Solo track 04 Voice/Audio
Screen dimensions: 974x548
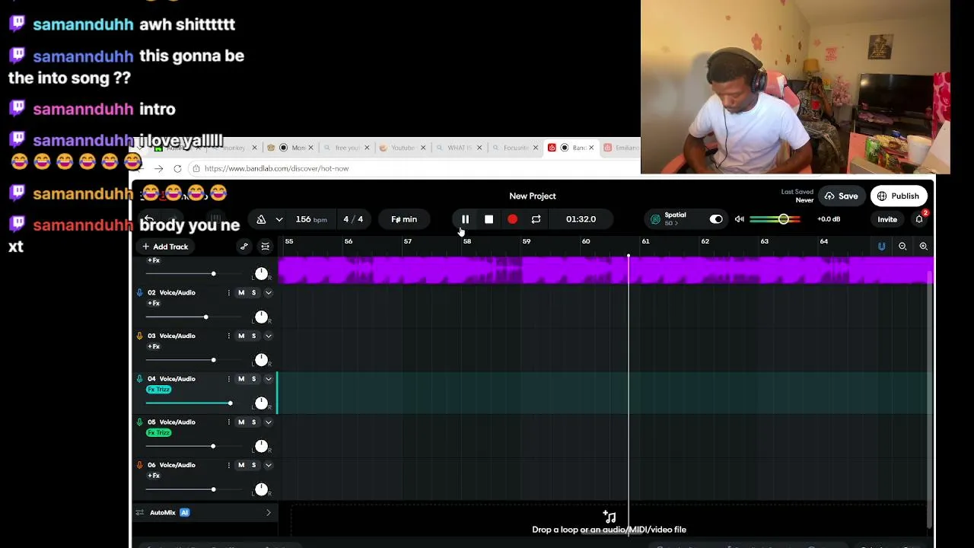click(253, 379)
